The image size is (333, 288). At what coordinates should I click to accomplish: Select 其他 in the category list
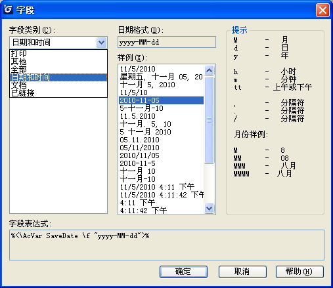[58, 62]
